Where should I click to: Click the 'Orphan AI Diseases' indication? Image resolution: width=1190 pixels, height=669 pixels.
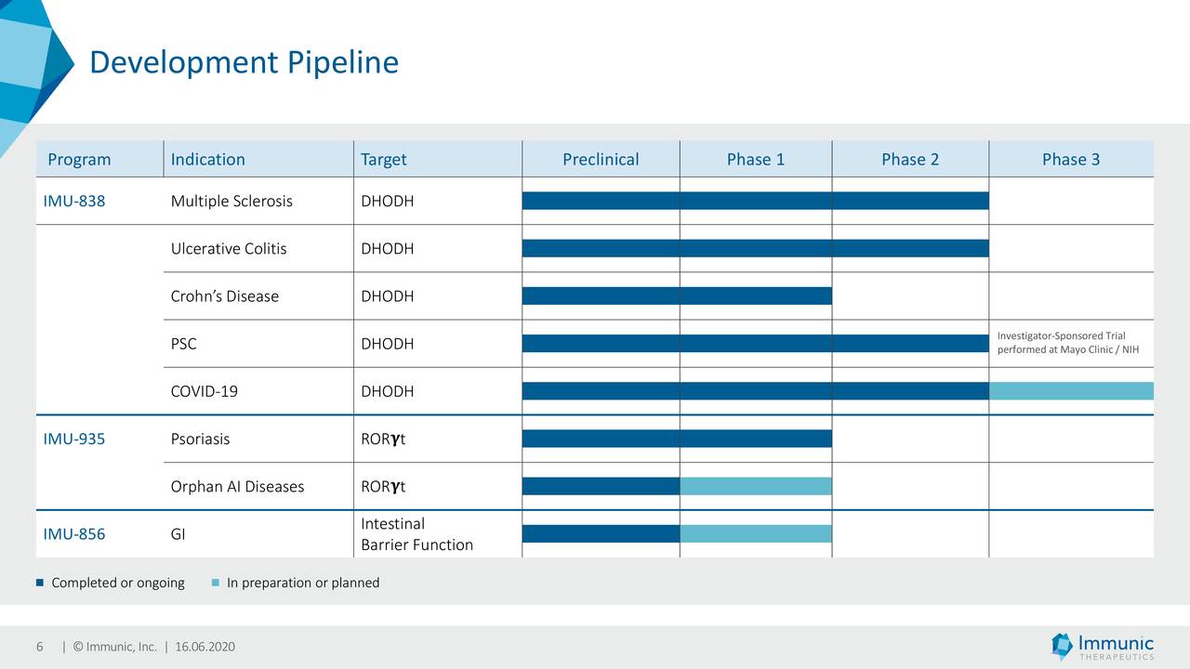point(237,486)
